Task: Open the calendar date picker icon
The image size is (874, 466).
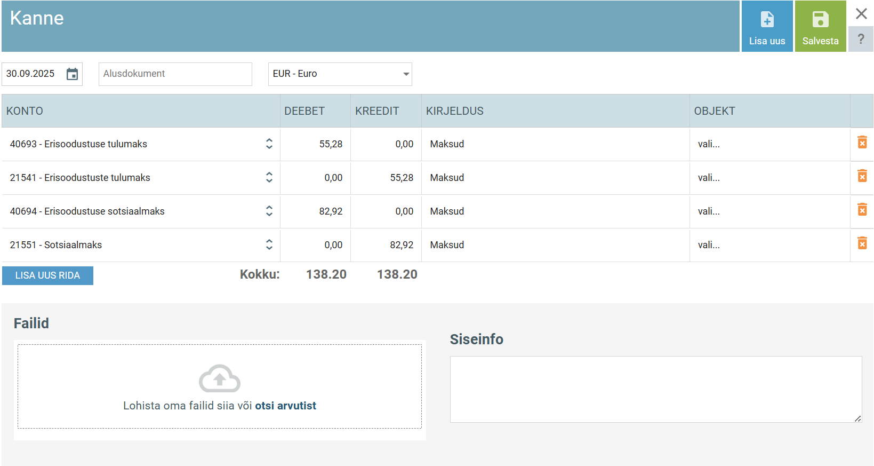Action: tap(72, 74)
